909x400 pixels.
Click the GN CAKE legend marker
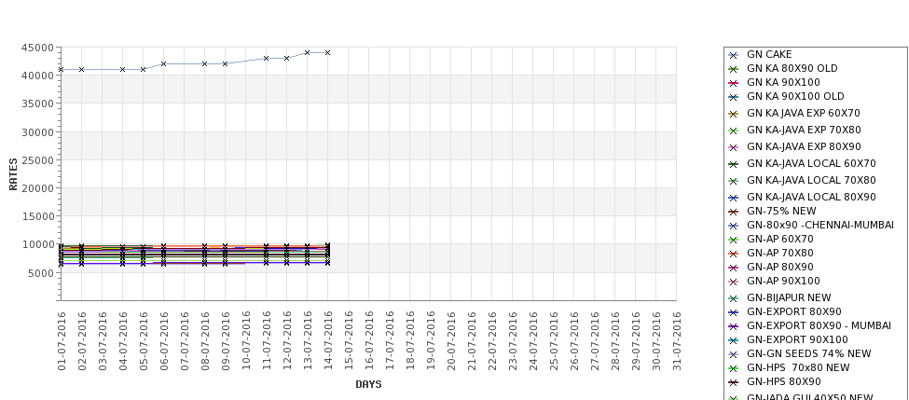pos(733,55)
